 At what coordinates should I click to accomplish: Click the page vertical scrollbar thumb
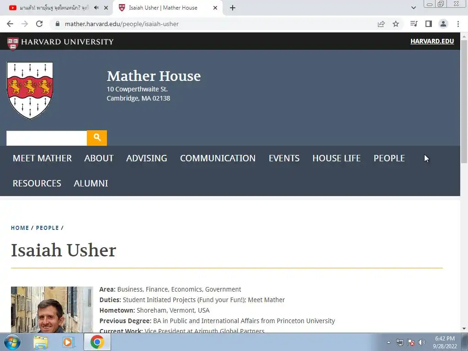click(x=464, y=101)
